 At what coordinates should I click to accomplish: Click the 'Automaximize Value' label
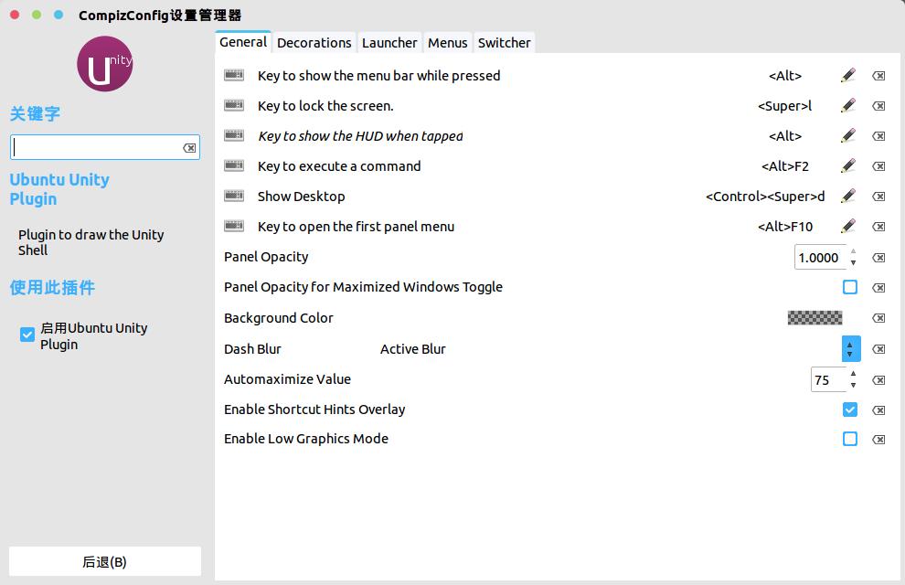coord(287,379)
